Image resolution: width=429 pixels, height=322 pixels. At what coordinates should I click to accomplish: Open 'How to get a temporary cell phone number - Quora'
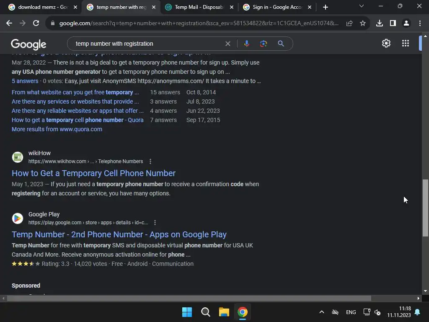[x=78, y=120]
